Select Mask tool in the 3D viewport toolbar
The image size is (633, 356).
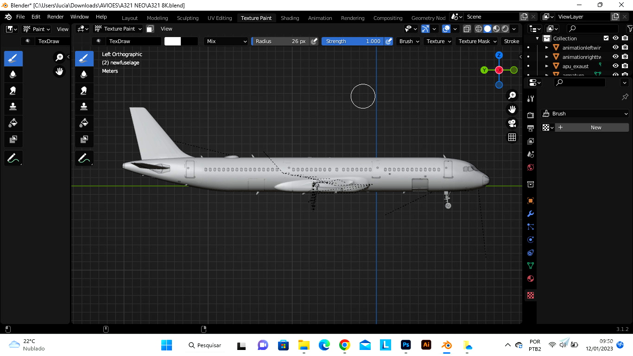[x=84, y=139]
